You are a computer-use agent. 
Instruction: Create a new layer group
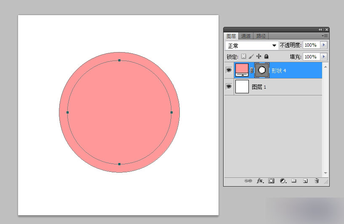coord(294,181)
